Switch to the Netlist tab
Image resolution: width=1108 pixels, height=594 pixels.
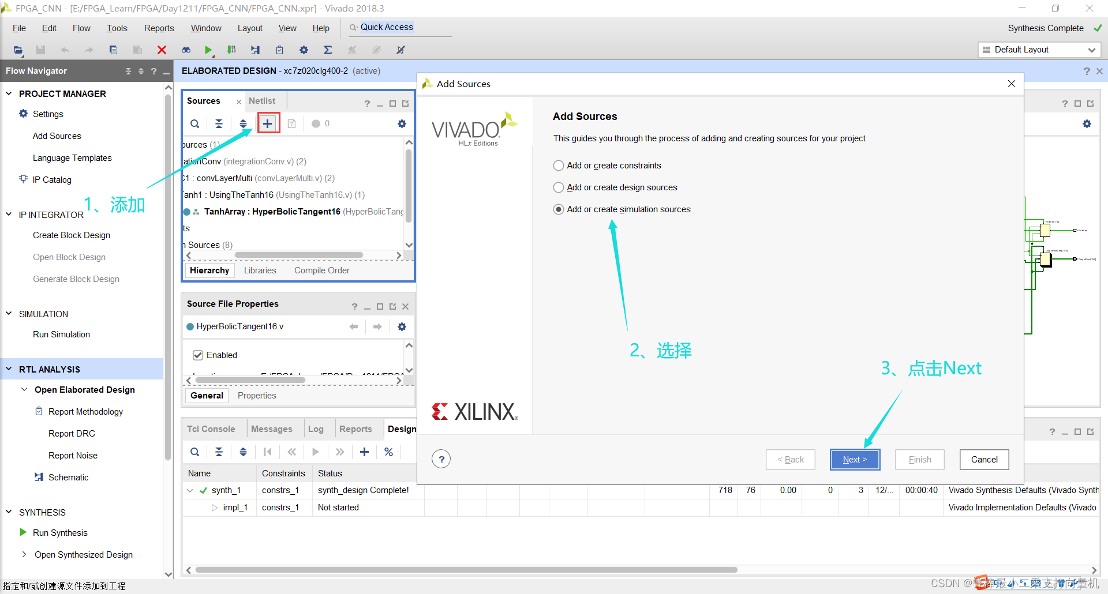click(x=262, y=101)
